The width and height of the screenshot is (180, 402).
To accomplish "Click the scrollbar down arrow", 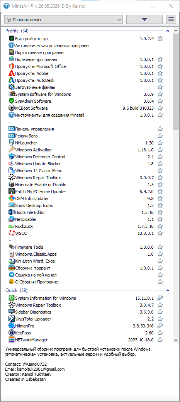I will tap(176, 340).
